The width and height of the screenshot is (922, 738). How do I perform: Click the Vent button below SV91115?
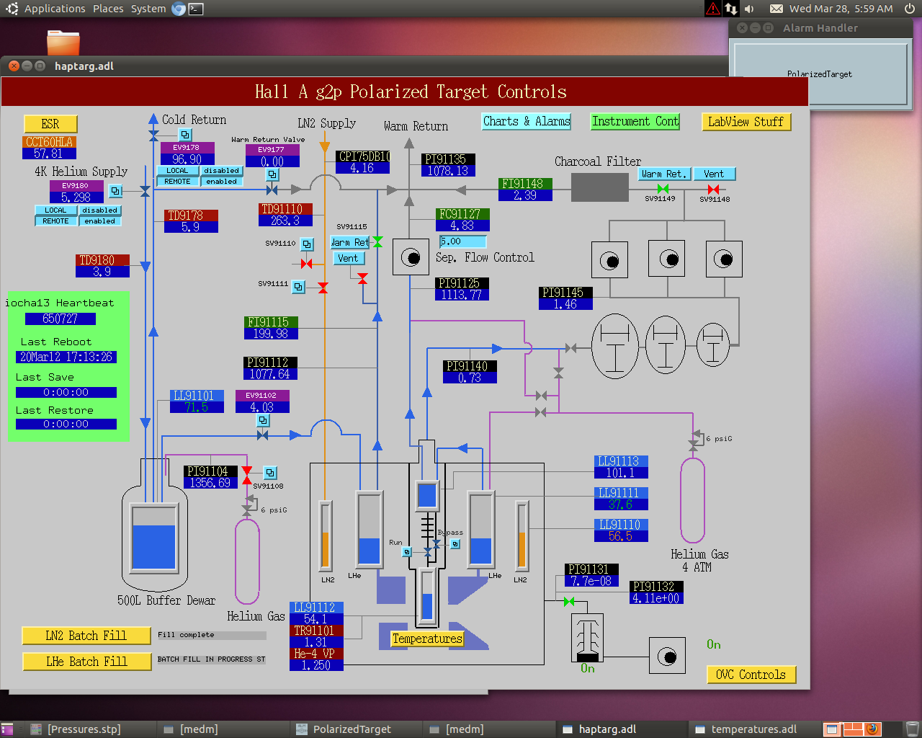click(x=349, y=259)
